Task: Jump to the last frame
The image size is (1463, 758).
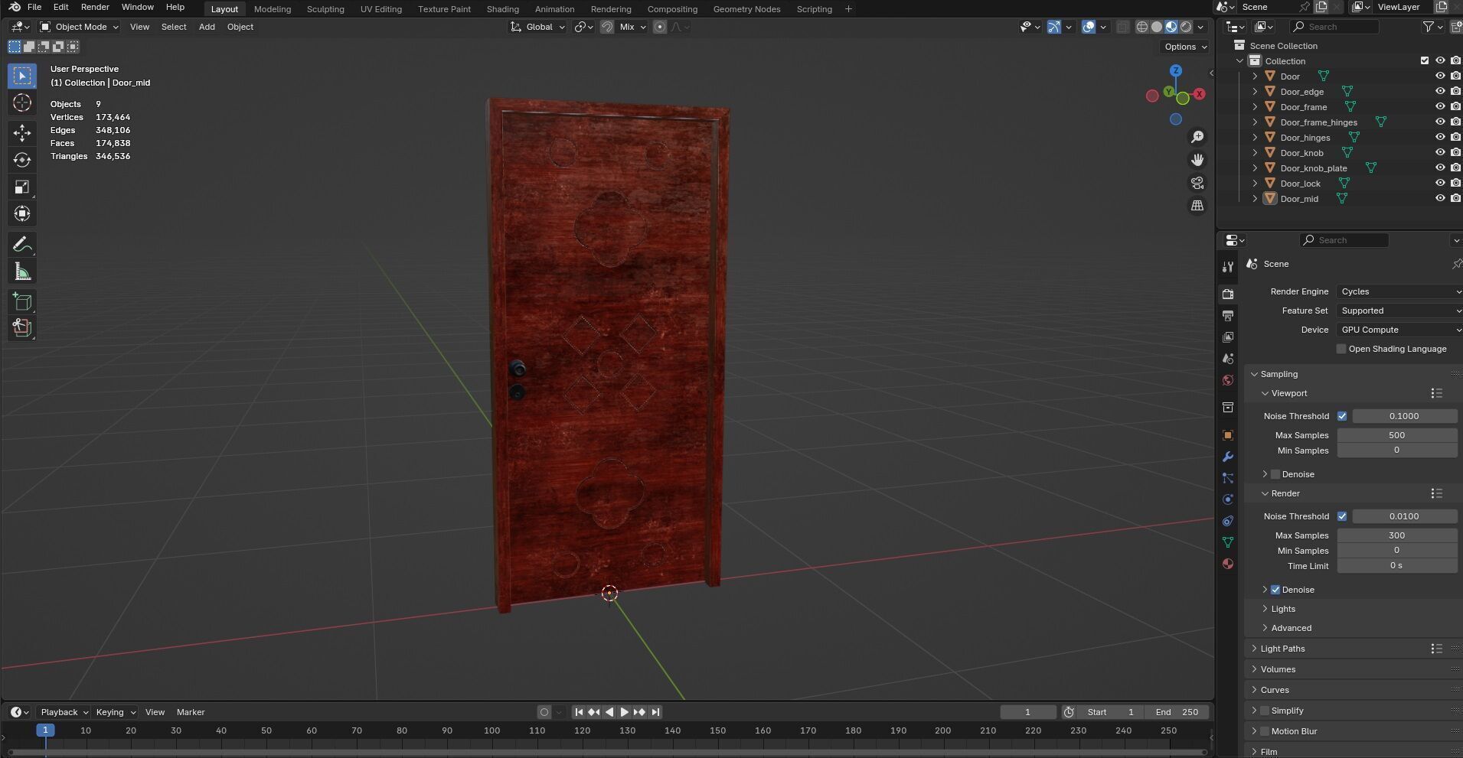Action: [x=655, y=712]
